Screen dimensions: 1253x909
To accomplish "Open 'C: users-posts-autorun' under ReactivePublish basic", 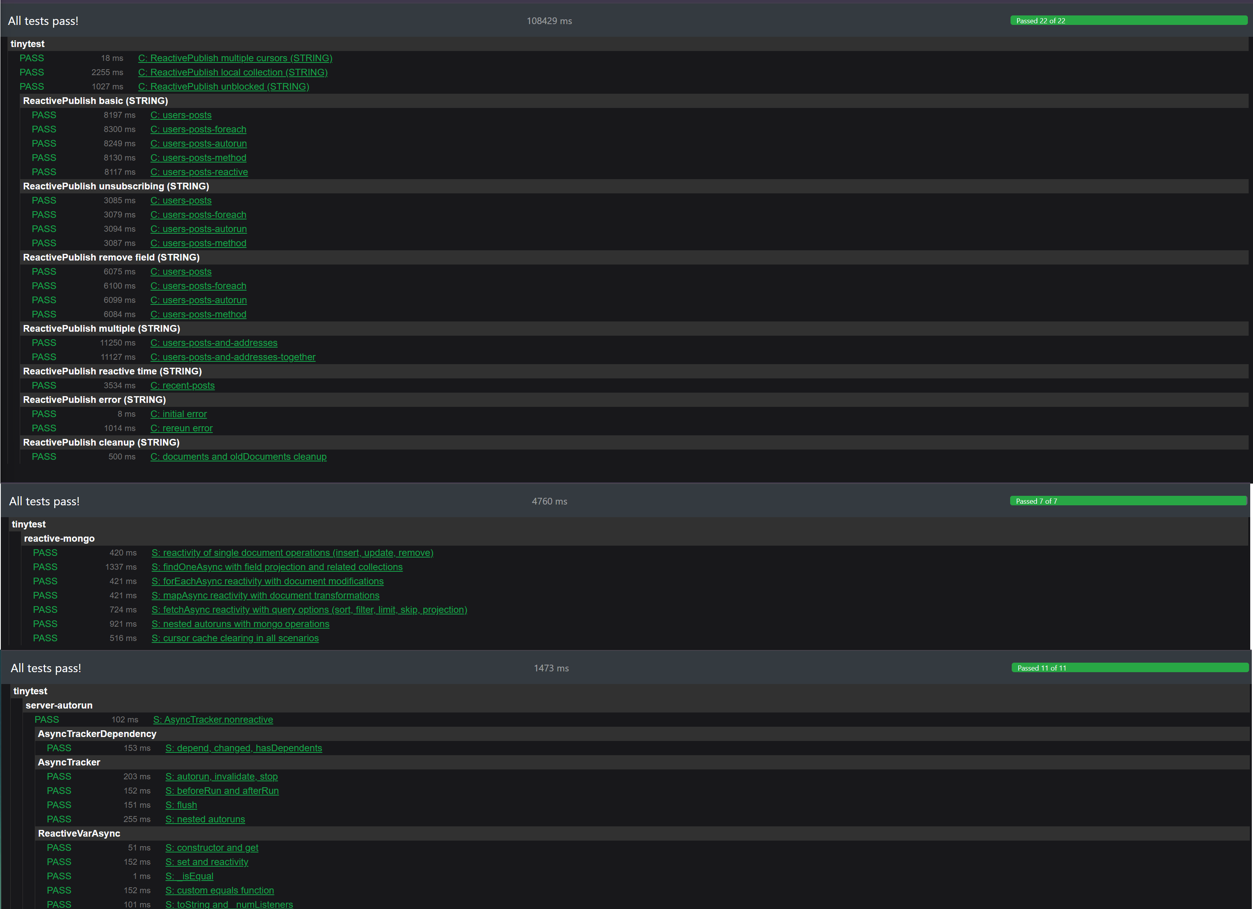I will pos(198,144).
